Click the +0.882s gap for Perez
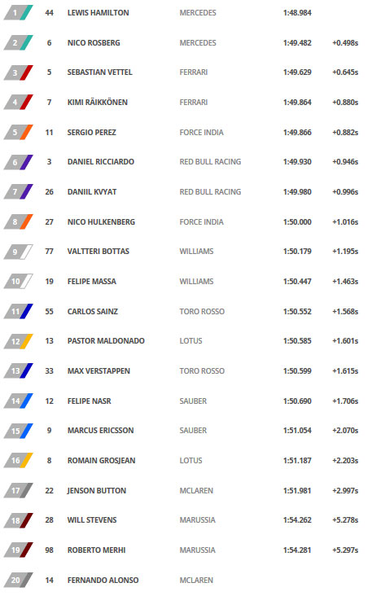Screen dimensions: 372x596 click(x=345, y=133)
